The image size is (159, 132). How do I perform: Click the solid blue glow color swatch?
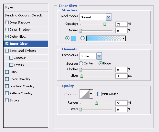74,38
